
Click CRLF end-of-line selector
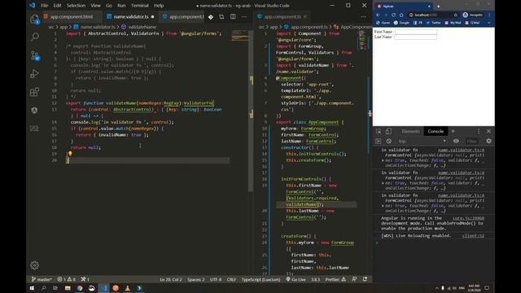coord(231,279)
